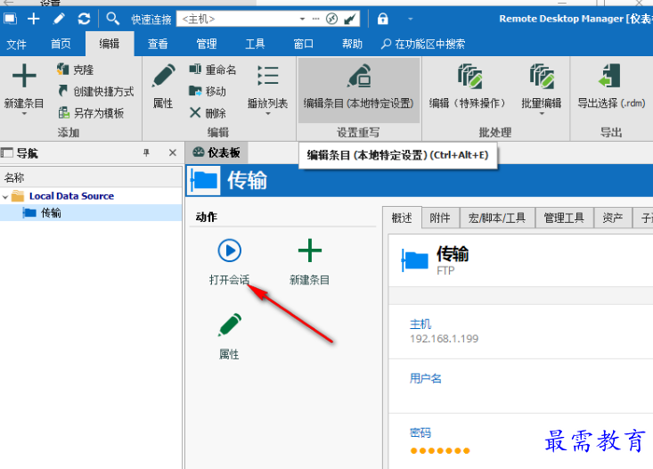
Task: Click 编辑（特殊操作）ribbon button
Action: coord(469,86)
